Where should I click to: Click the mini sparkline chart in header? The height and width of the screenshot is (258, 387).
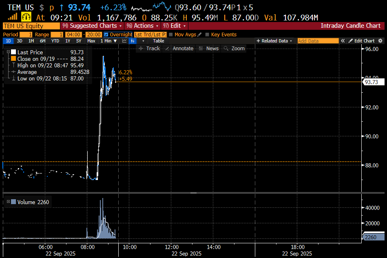click(x=151, y=7)
